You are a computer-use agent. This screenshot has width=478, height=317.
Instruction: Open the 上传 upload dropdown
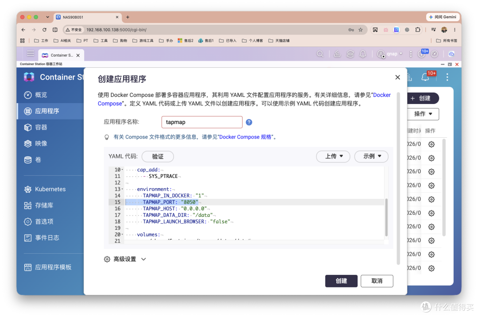pos(333,156)
